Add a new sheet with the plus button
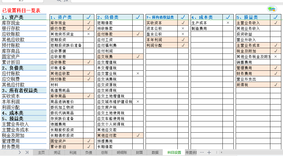This screenshot has height=156, width=283. (x=209, y=152)
